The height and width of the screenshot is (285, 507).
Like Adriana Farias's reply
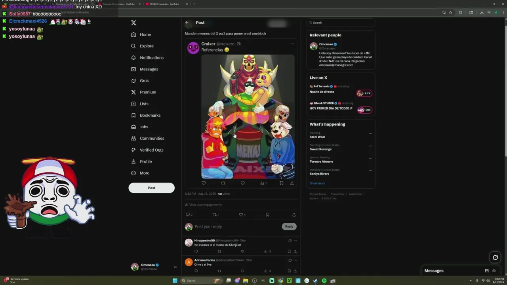coord(242,271)
